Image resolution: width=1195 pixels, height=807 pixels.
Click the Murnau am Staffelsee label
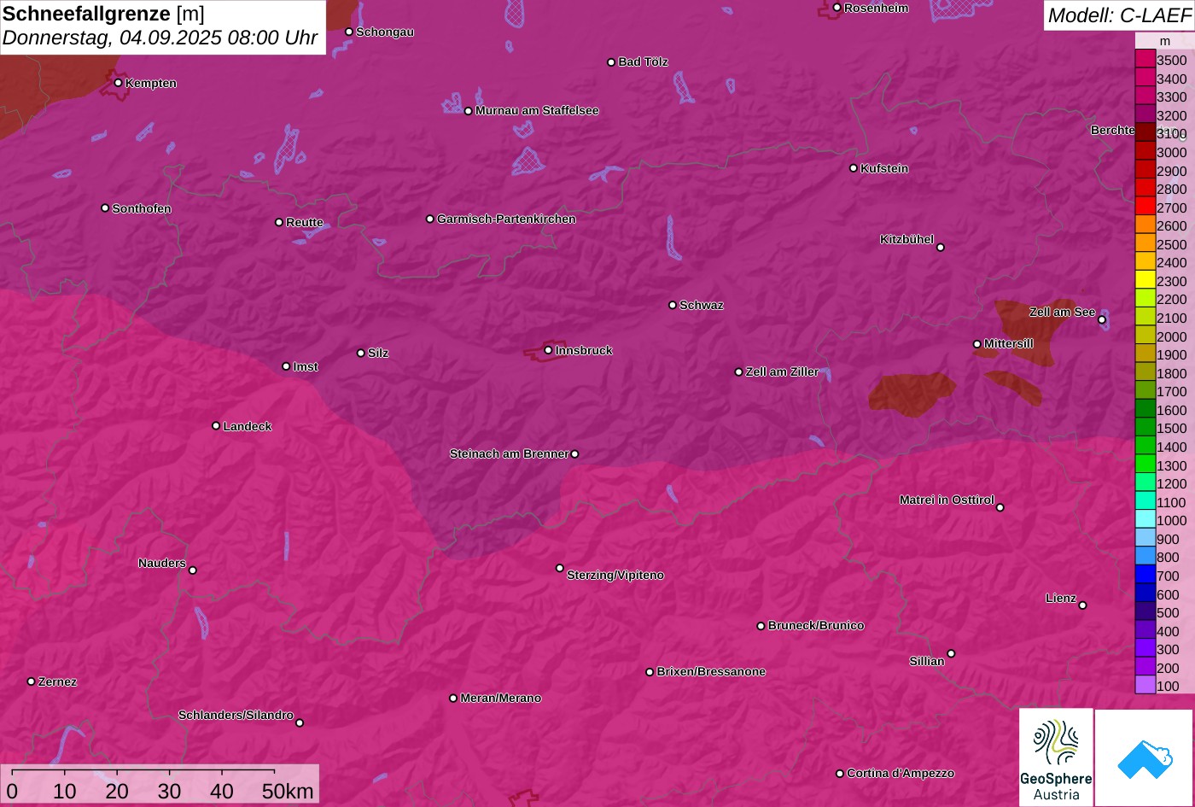(537, 110)
